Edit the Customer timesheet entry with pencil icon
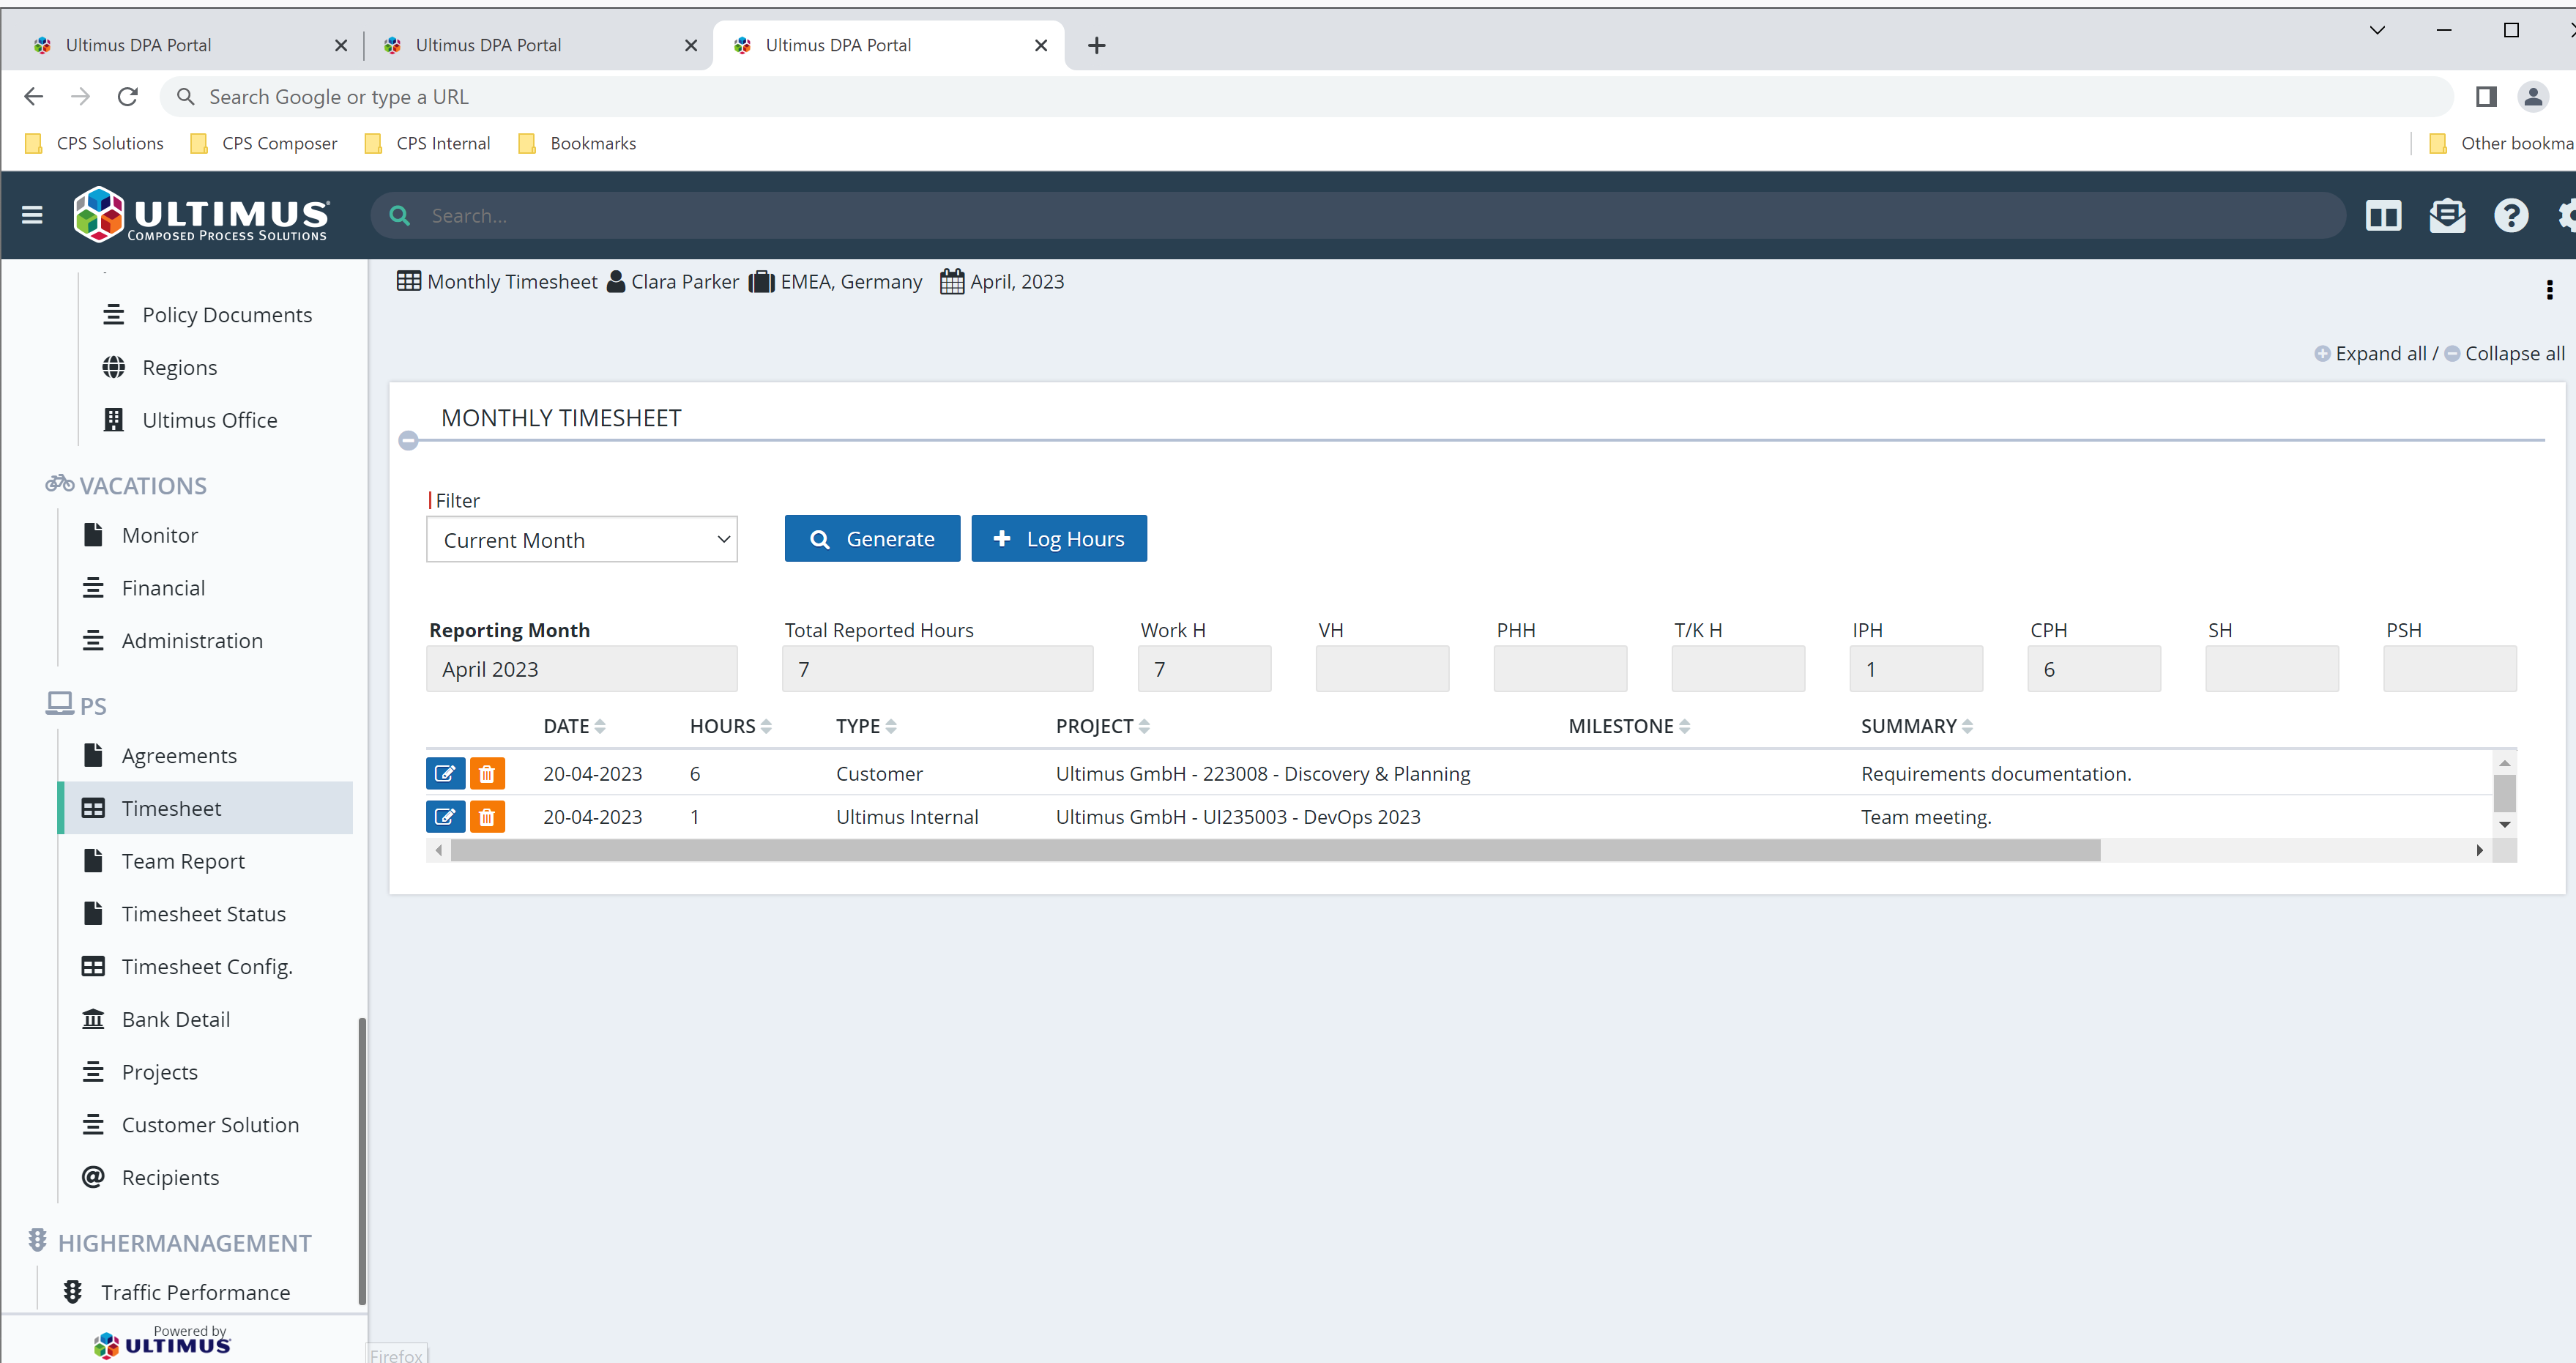Screen dimensions: 2576x1363 pos(445,773)
